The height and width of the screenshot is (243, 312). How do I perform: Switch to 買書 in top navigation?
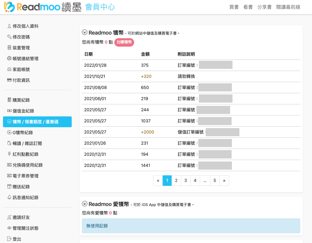[x=234, y=7]
